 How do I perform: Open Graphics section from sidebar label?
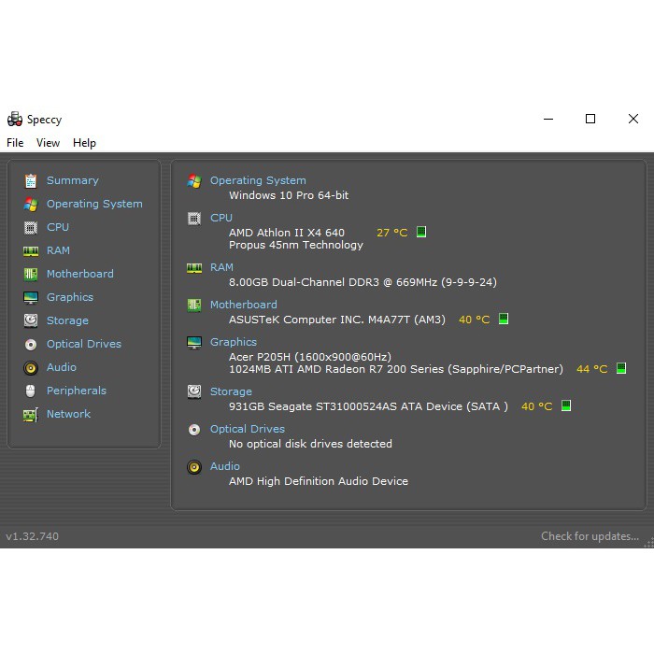tap(70, 297)
